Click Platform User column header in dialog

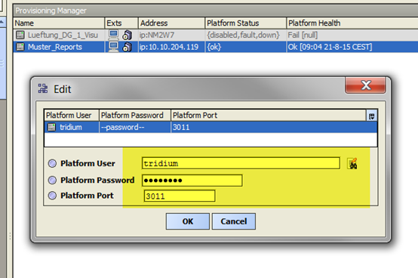pos(72,116)
